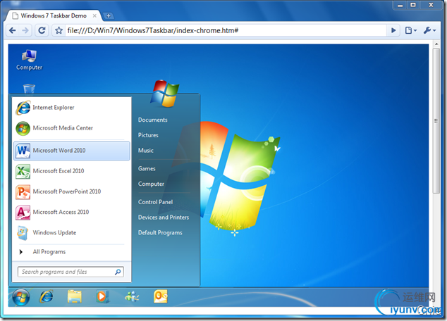Image resolution: width=447 pixels, height=321 pixels.
Task: Open Windows Media Player on taskbar
Action: (102, 296)
